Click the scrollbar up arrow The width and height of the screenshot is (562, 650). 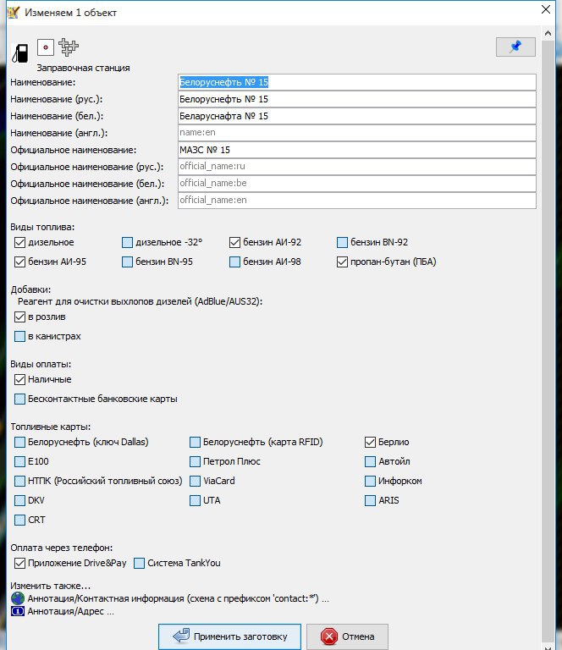(548, 33)
